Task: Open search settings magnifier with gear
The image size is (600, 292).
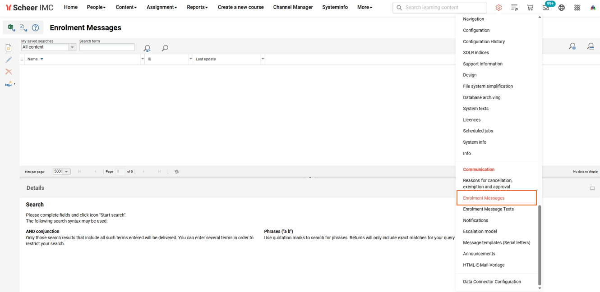Action: pyautogui.click(x=572, y=46)
